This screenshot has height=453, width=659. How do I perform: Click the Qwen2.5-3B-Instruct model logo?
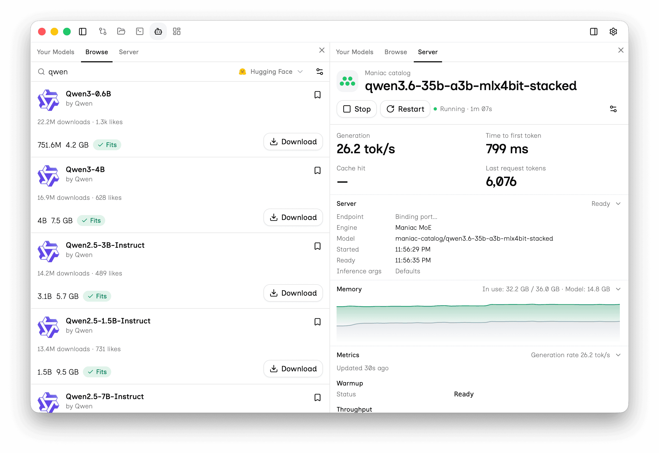[48, 251]
